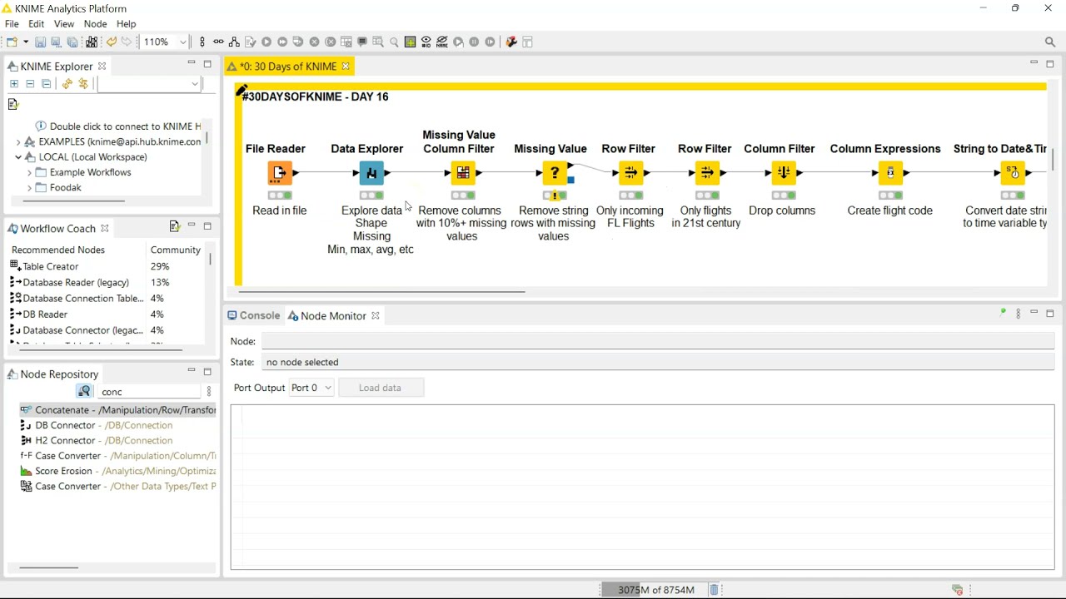Open the View menu
Image resolution: width=1066 pixels, height=599 pixels.
[x=64, y=24]
